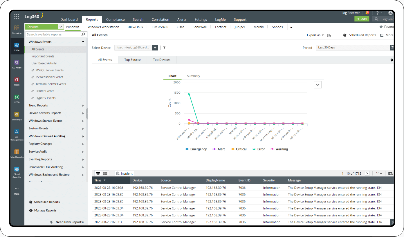
Task: Open the Cloud Security module
Action: point(17,172)
